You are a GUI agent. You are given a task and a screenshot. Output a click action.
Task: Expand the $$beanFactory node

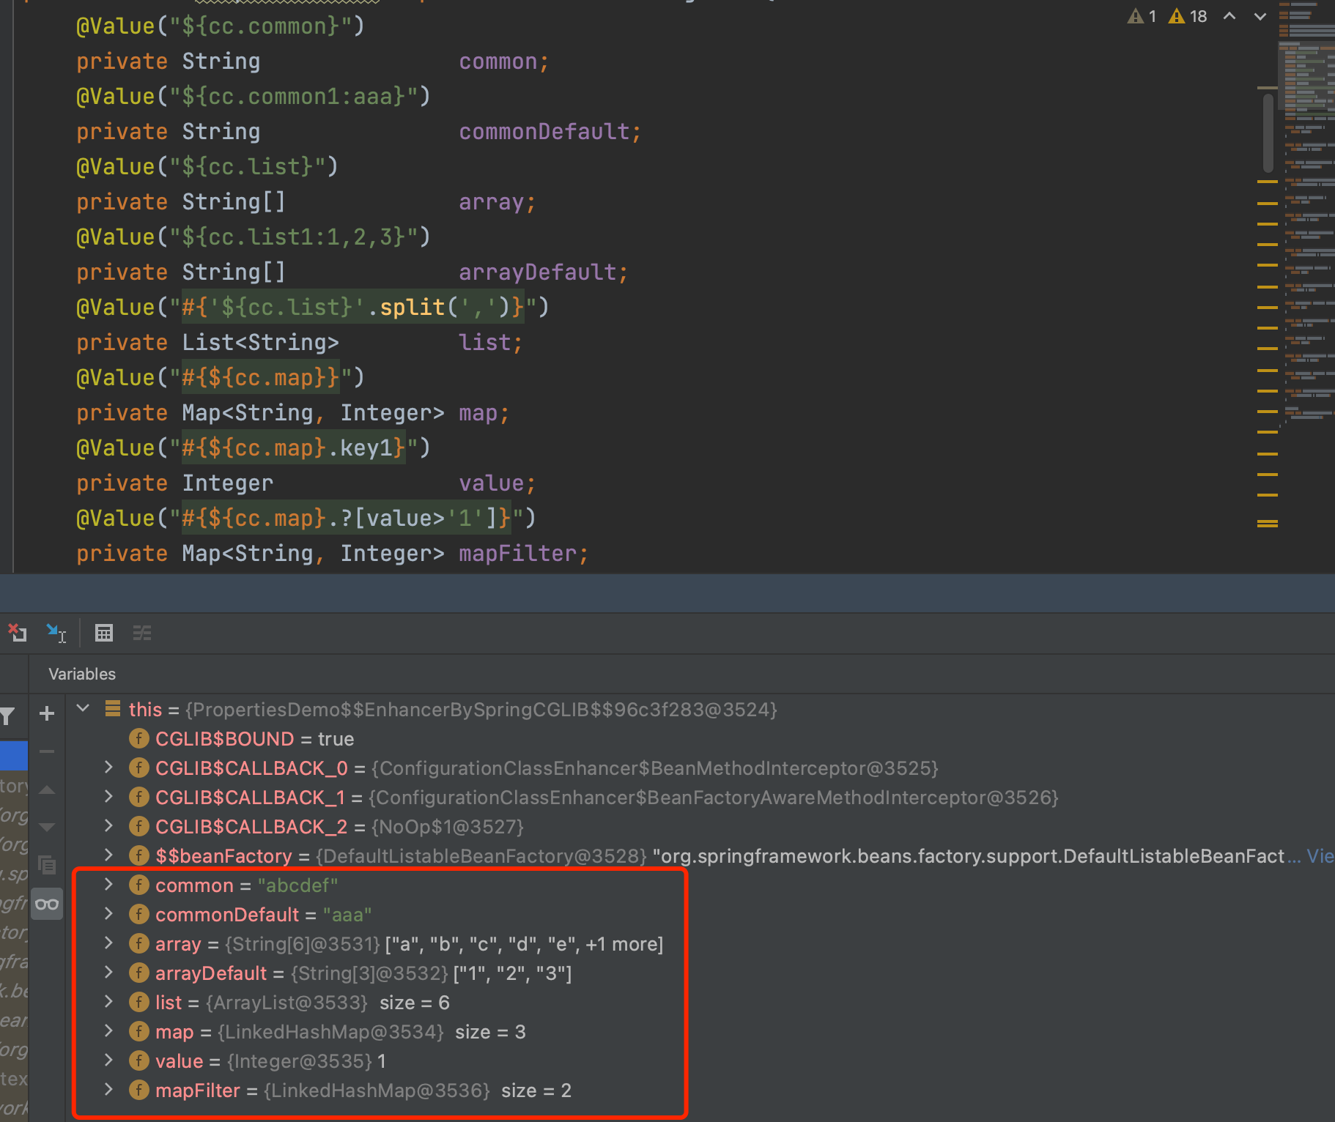[108, 855]
